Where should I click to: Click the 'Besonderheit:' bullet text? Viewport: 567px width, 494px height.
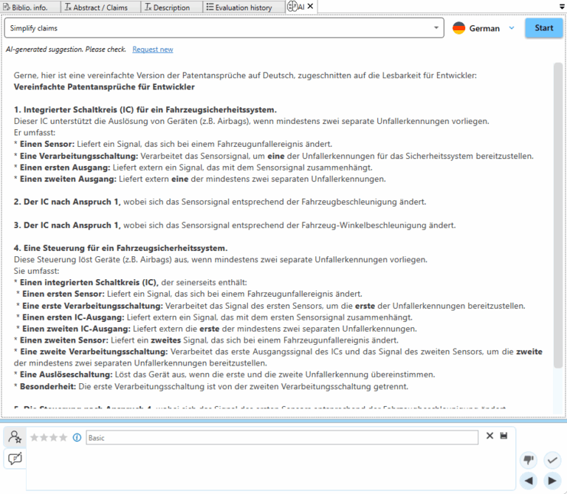tap(48, 387)
